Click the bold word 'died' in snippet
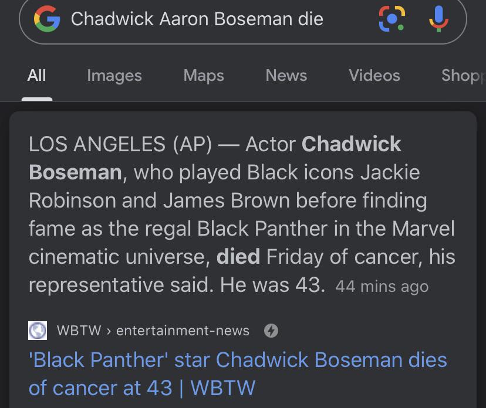The height and width of the screenshot is (408, 486). pos(238,257)
